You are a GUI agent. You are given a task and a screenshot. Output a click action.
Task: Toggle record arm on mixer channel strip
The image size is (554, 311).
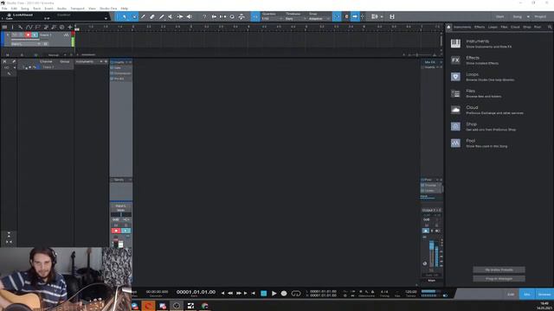pyautogui.click(x=116, y=231)
